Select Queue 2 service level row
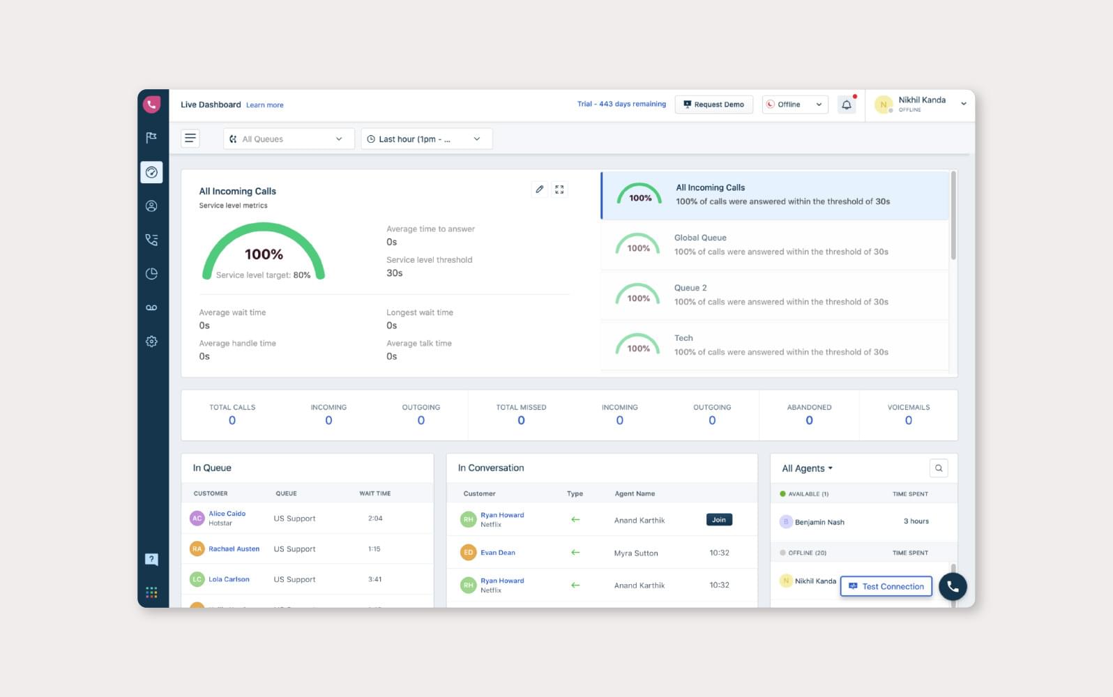This screenshot has height=697, width=1113. (775, 296)
